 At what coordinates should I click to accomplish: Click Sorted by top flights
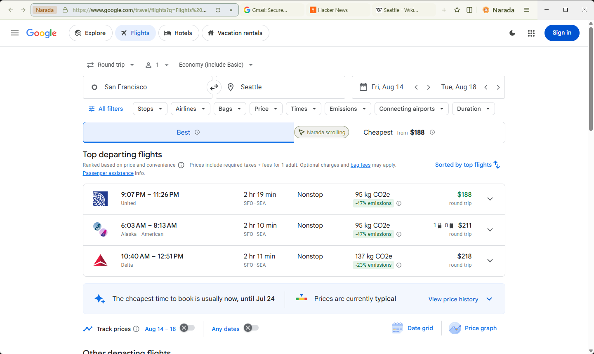(468, 165)
